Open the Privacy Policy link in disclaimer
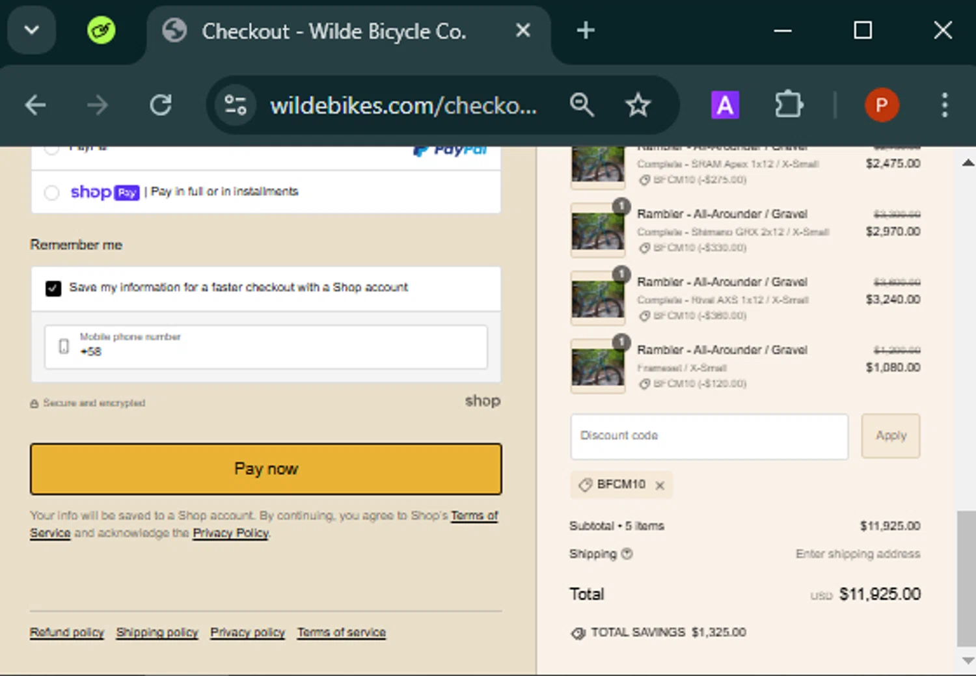The height and width of the screenshot is (676, 976). click(230, 533)
